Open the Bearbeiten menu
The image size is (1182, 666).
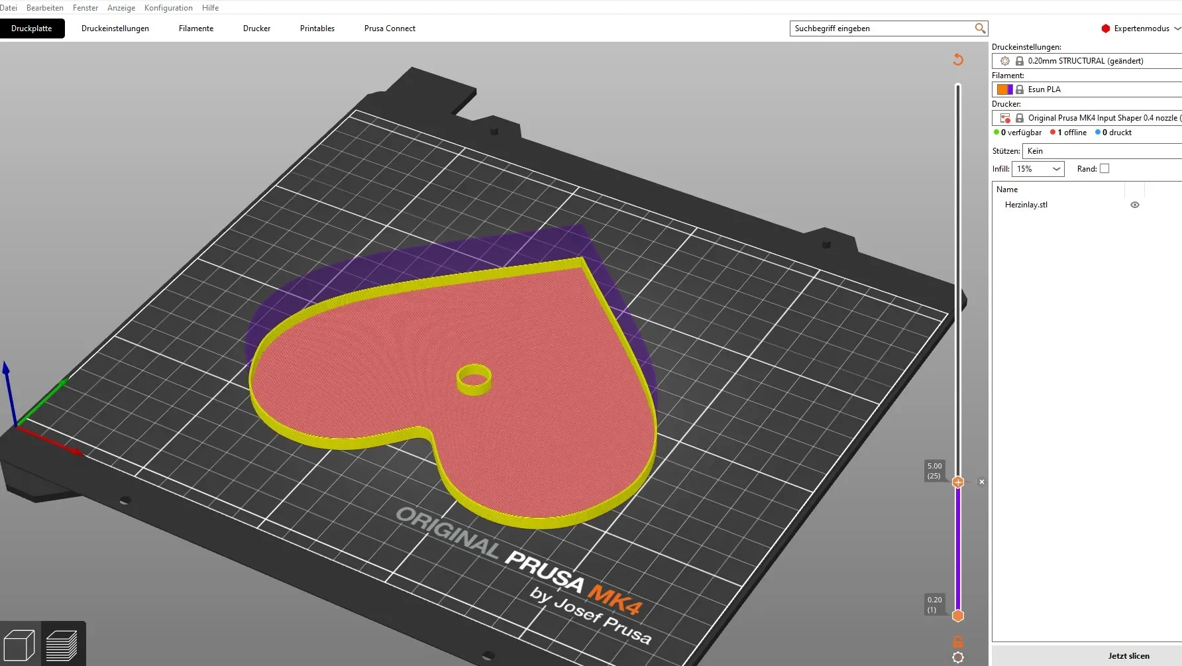(x=45, y=8)
